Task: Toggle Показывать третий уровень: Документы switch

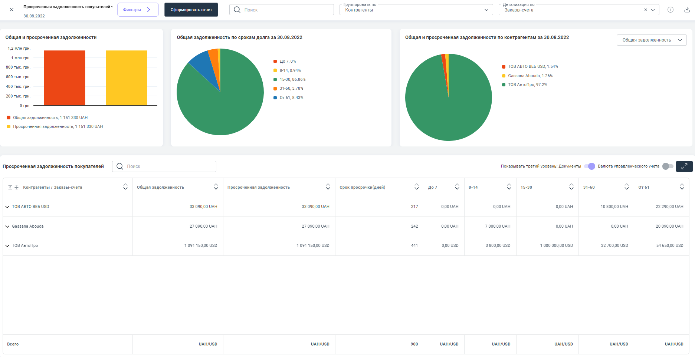Action: (x=589, y=166)
